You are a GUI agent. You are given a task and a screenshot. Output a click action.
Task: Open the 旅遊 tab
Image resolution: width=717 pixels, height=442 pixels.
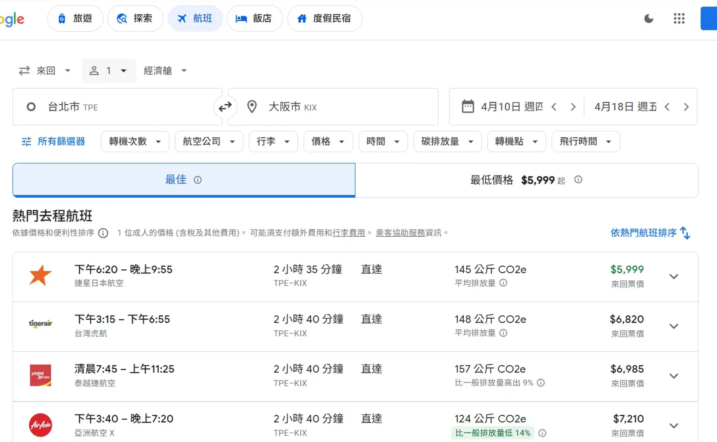(x=75, y=19)
